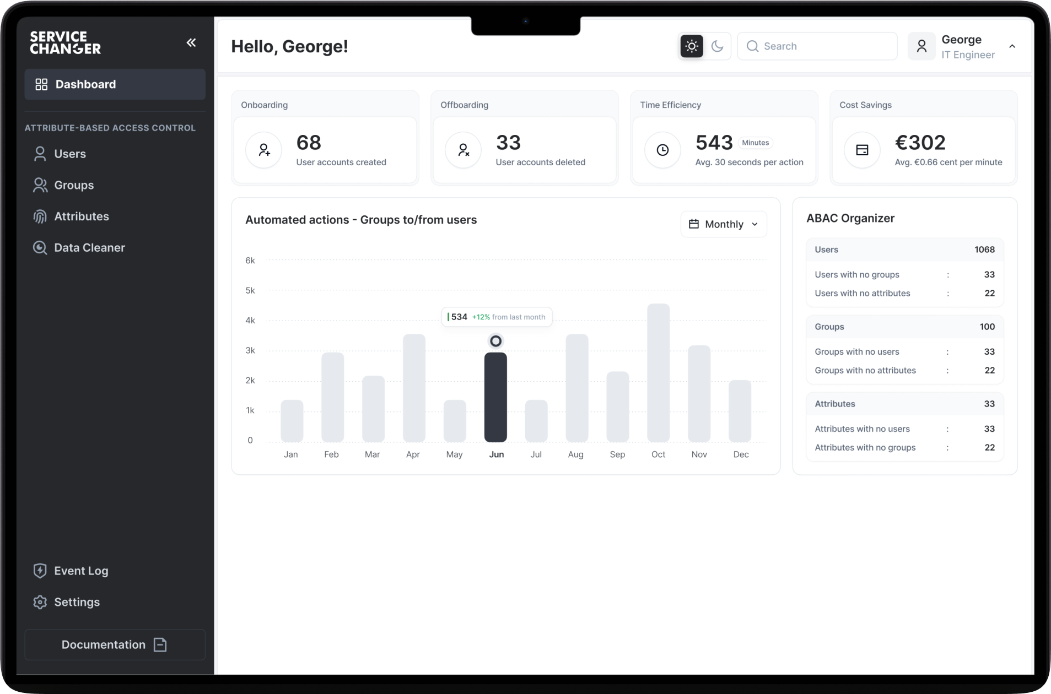Open Attributes via its fingerprint icon
The image size is (1051, 694).
[x=40, y=216]
